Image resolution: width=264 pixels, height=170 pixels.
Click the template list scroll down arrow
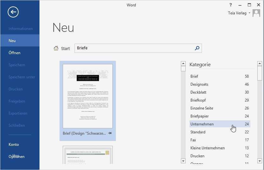point(183,161)
